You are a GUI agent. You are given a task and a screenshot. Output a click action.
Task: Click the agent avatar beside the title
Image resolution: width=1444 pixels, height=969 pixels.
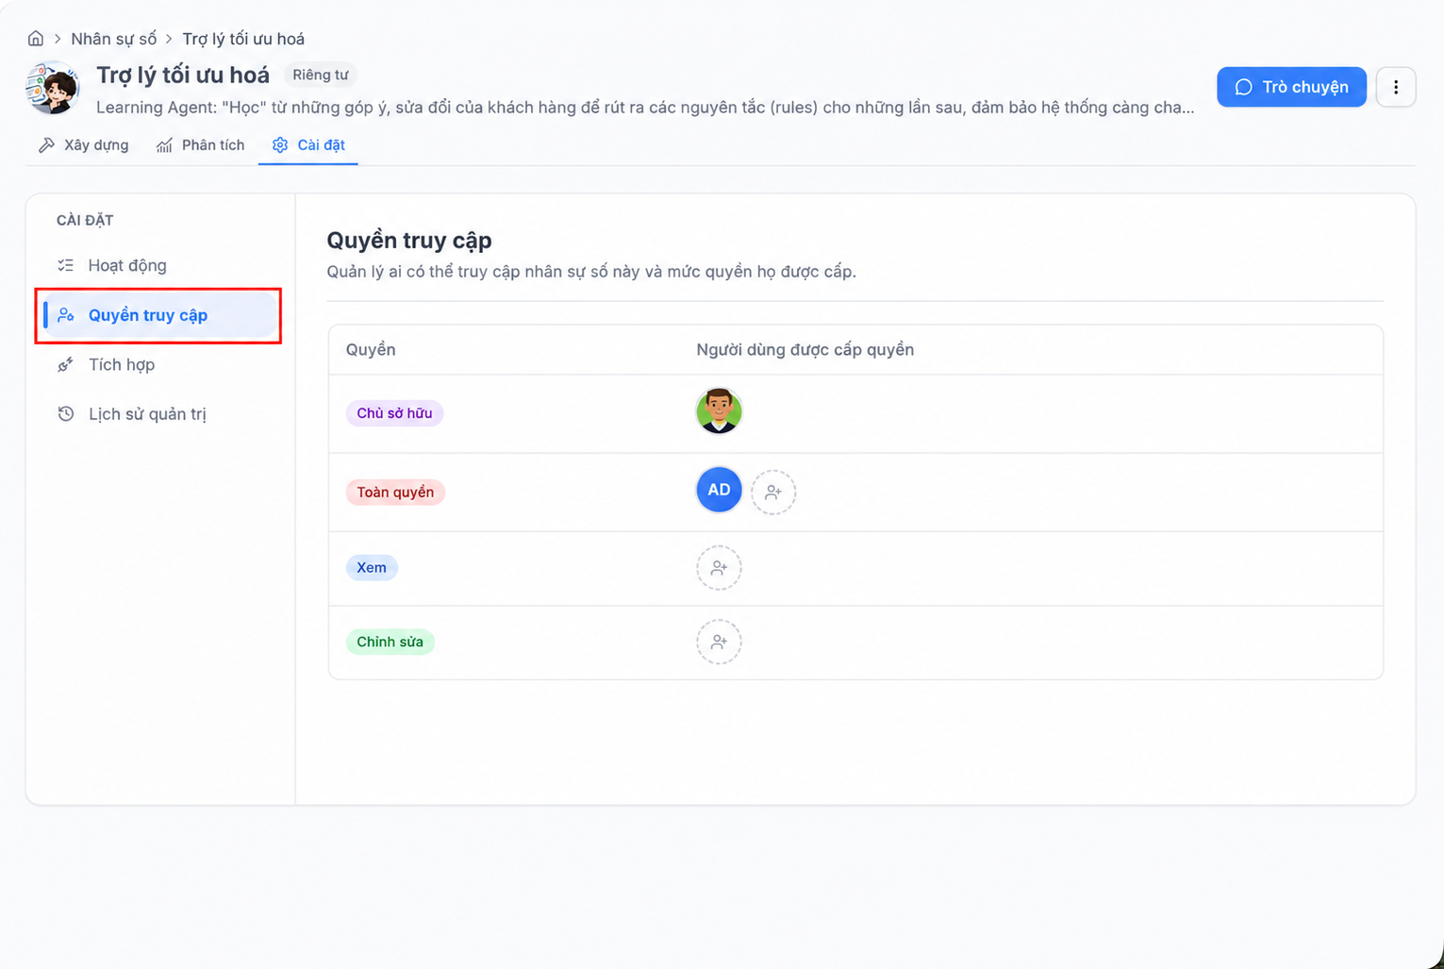53,88
